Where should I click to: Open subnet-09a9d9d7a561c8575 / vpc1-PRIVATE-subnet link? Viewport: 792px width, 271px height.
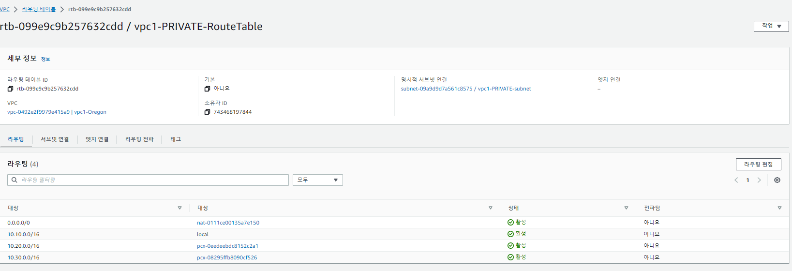466,89
